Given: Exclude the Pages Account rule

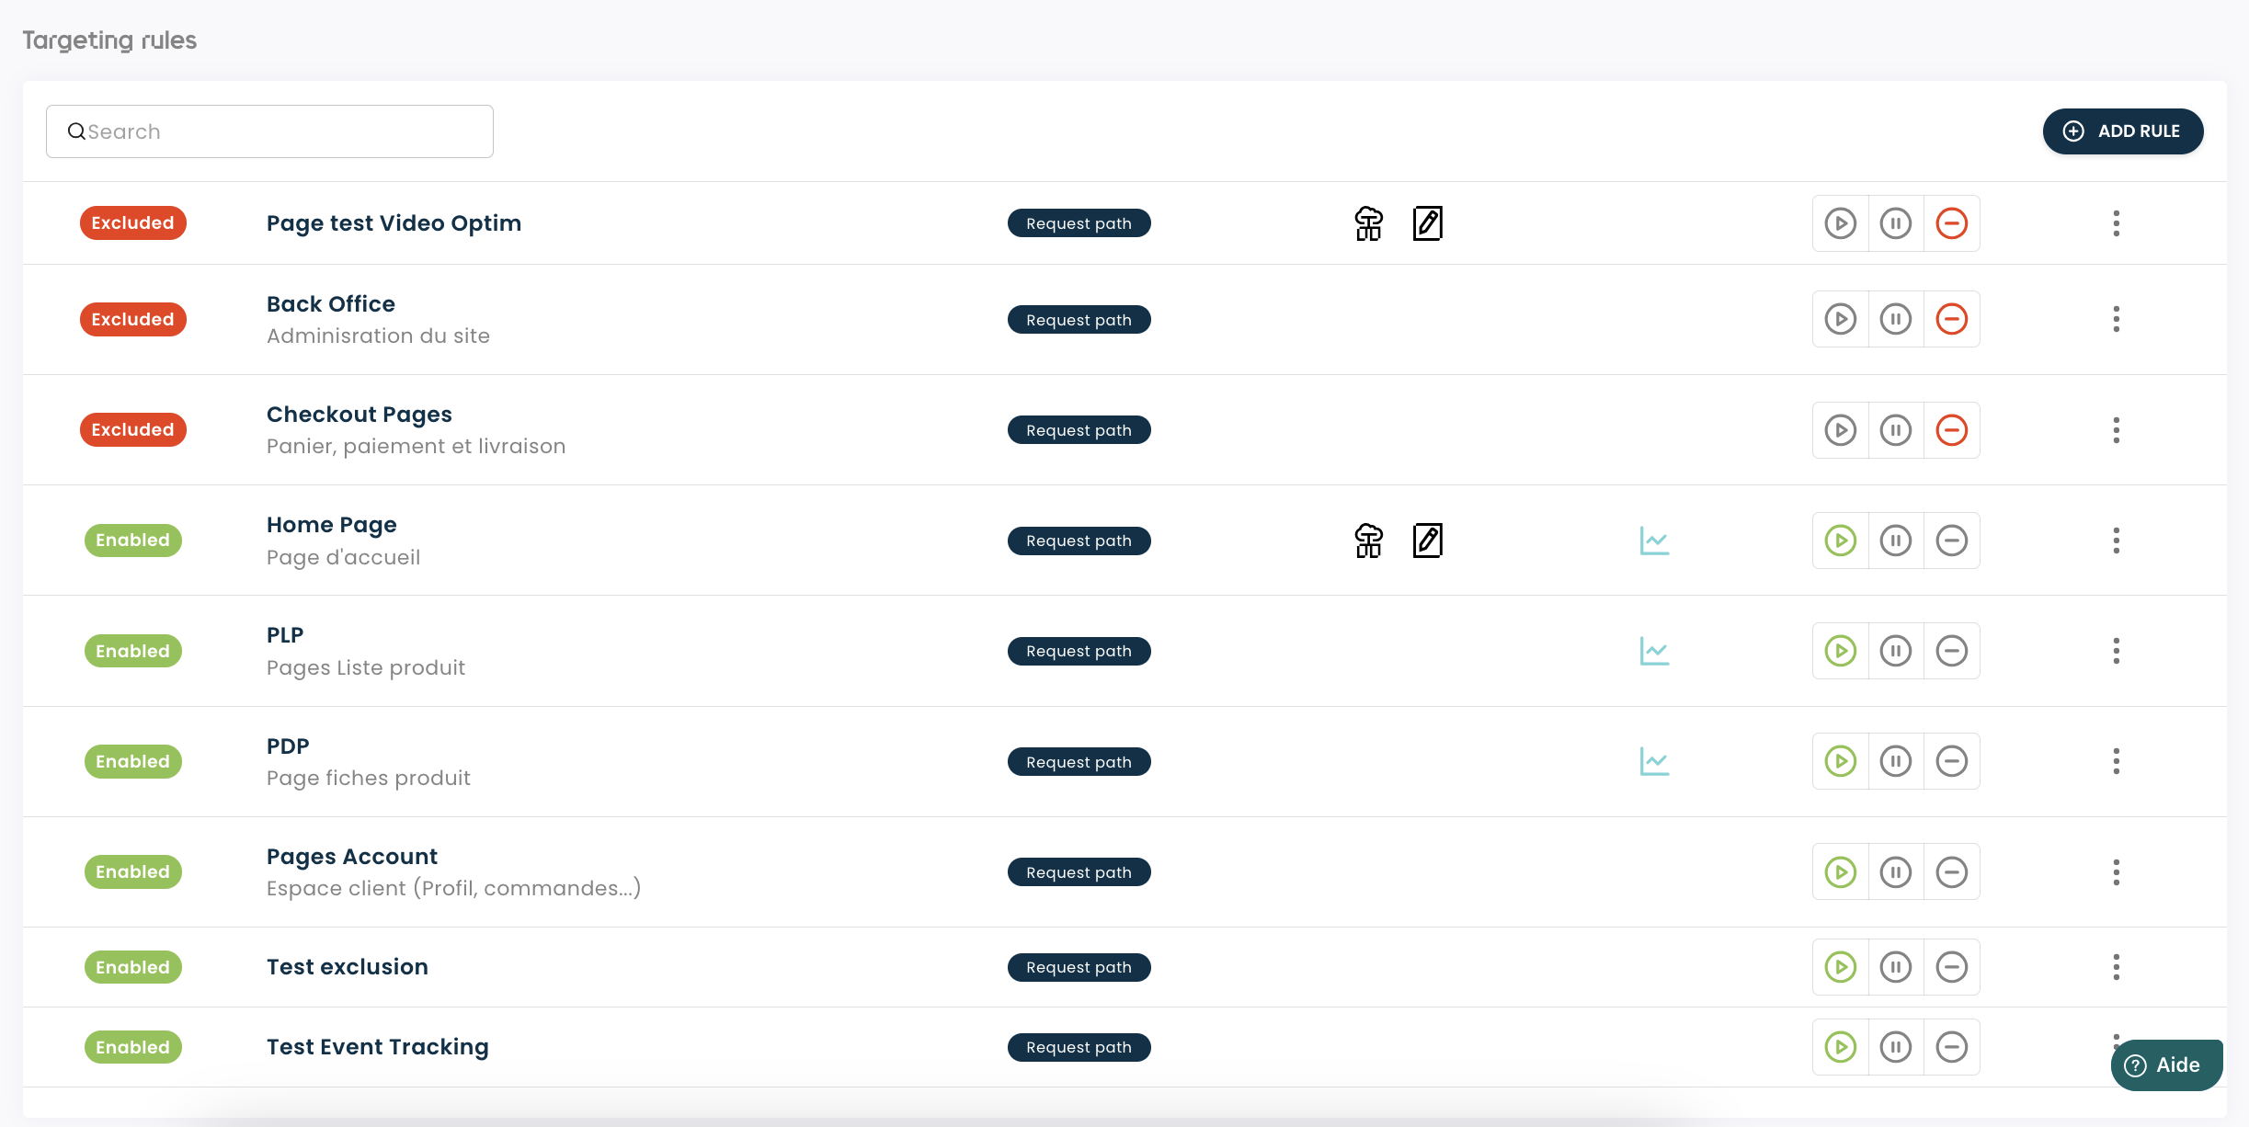Looking at the screenshot, I should (1951, 871).
